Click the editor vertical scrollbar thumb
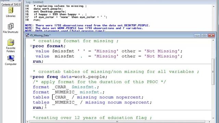 [x=213, y=71]
